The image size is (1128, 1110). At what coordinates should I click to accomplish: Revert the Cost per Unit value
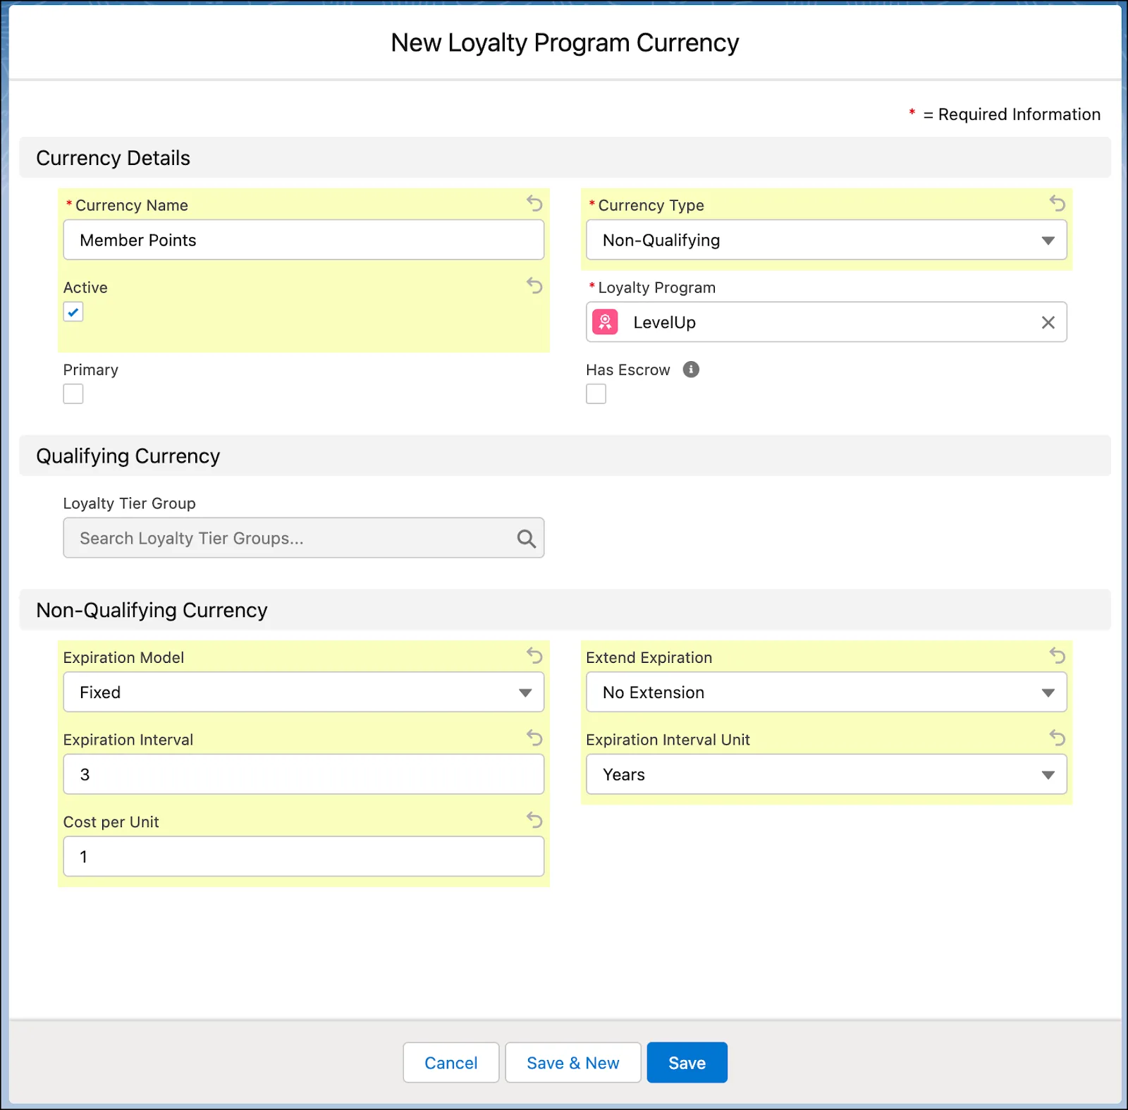pos(534,820)
